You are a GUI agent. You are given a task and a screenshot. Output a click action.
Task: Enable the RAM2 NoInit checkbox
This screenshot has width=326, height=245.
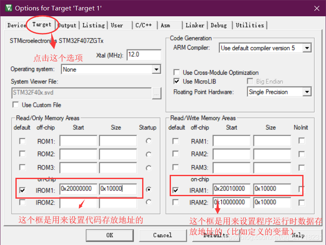(x=302, y=154)
